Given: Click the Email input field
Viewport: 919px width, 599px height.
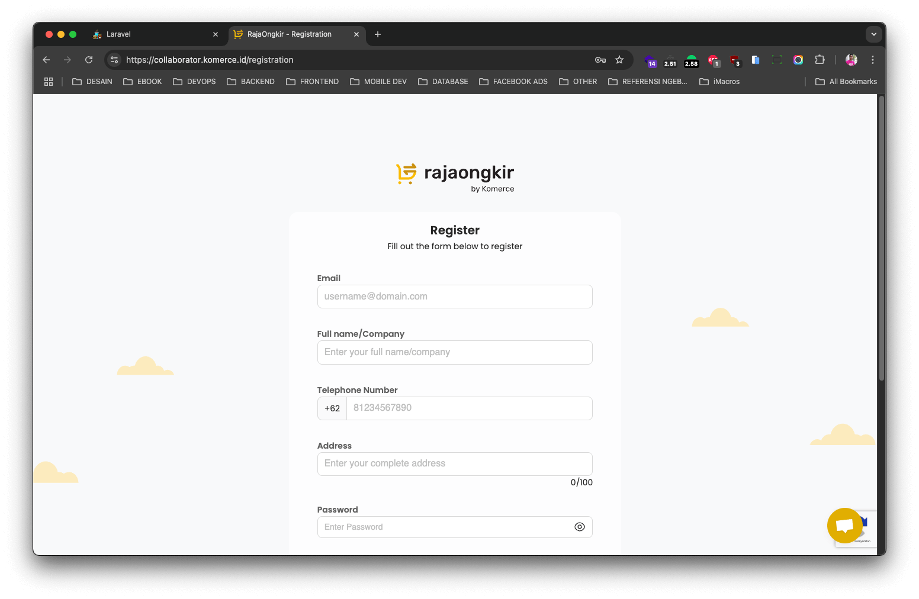Looking at the screenshot, I should tap(455, 297).
